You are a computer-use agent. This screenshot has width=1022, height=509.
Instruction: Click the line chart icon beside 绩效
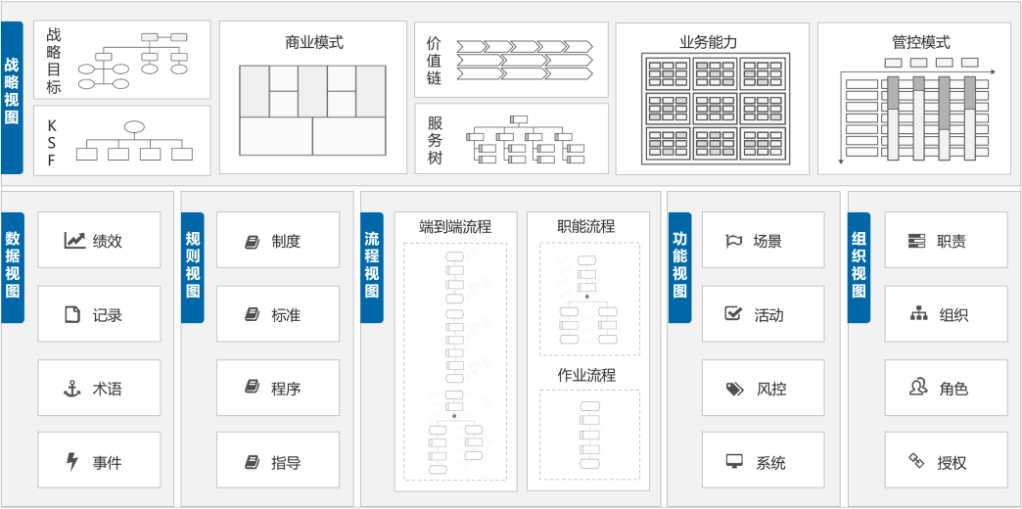click(x=75, y=241)
